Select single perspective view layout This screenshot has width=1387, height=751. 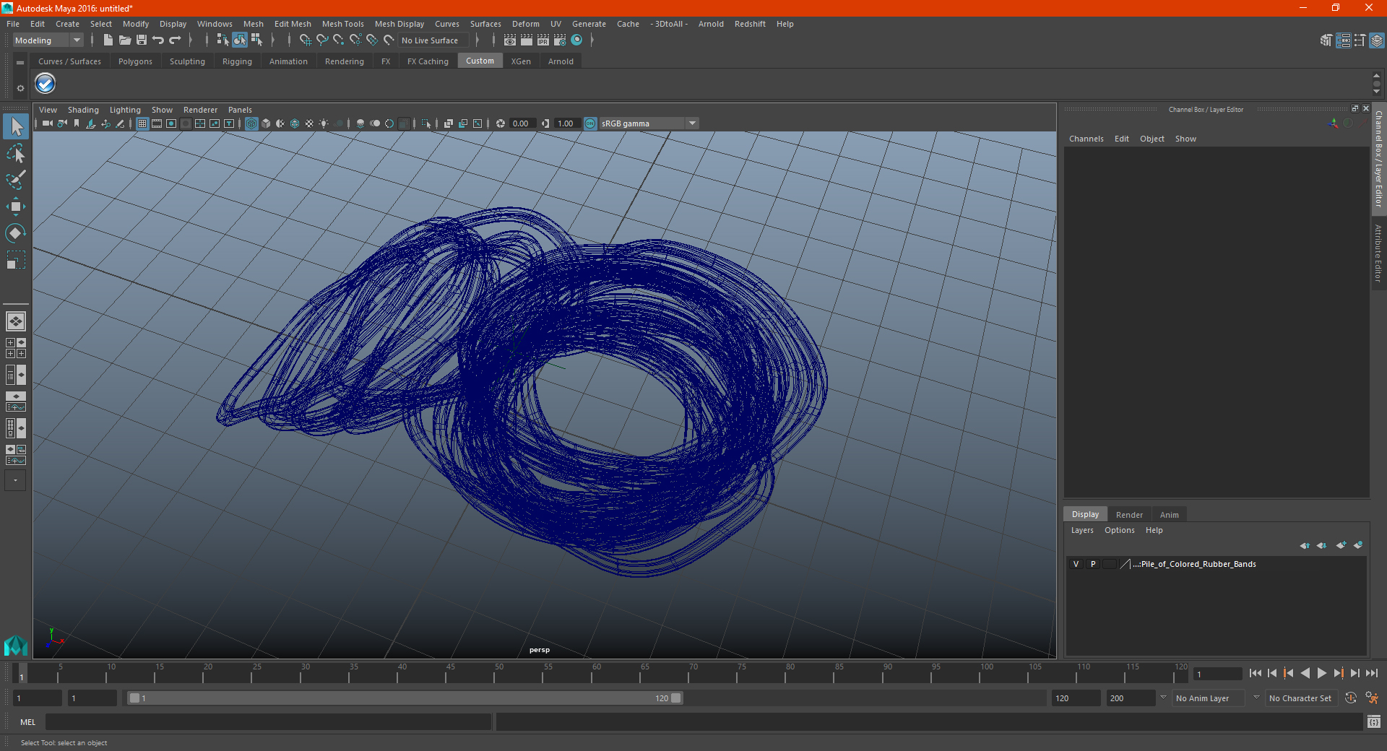pyautogui.click(x=16, y=321)
